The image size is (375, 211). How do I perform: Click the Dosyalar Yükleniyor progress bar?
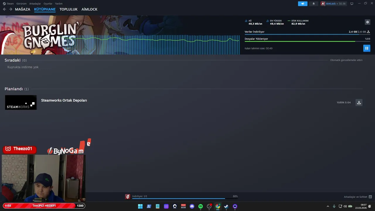307,41
